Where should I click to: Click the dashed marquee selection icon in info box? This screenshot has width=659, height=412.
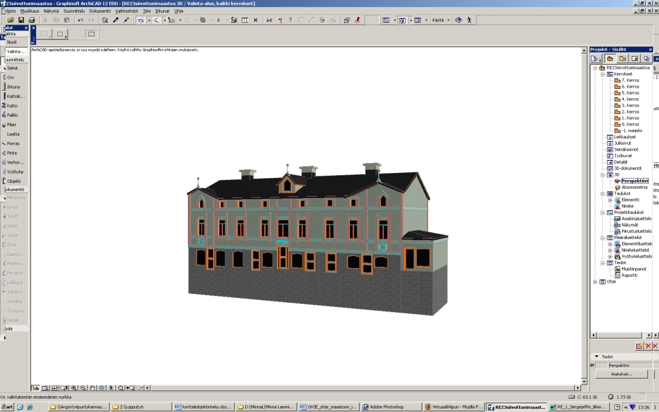point(91,34)
